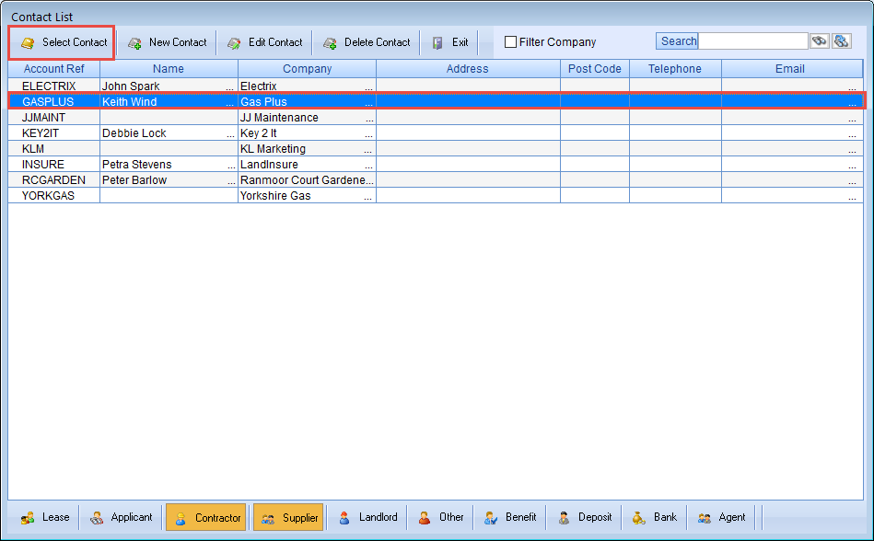874x541 pixels.
Task: Choose Delete Contact in the toolbar
Action: (367, 42)
